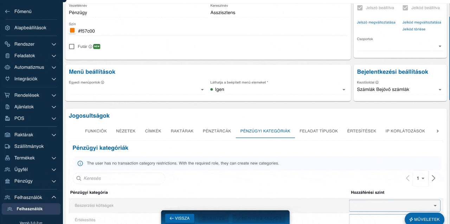Toggle the Jelkód beállítva checkbox
This screenshot has height=224, width=450.
[405, 8]
